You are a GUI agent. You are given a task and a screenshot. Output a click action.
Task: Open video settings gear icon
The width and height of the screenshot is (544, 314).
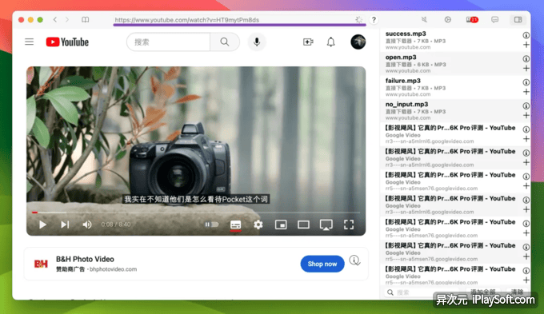click(x=258, y=225)
